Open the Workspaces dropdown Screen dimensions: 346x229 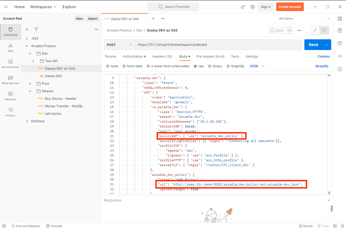43,7
